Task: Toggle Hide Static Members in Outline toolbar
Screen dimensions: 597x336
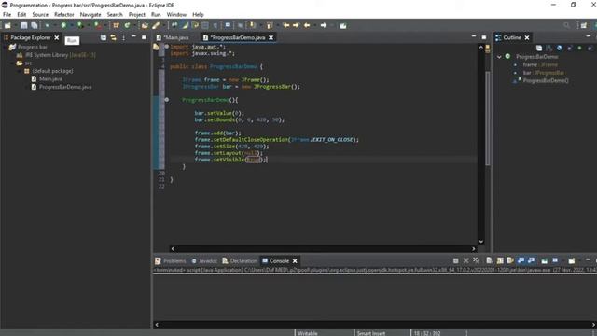Action: click(570, 48)
